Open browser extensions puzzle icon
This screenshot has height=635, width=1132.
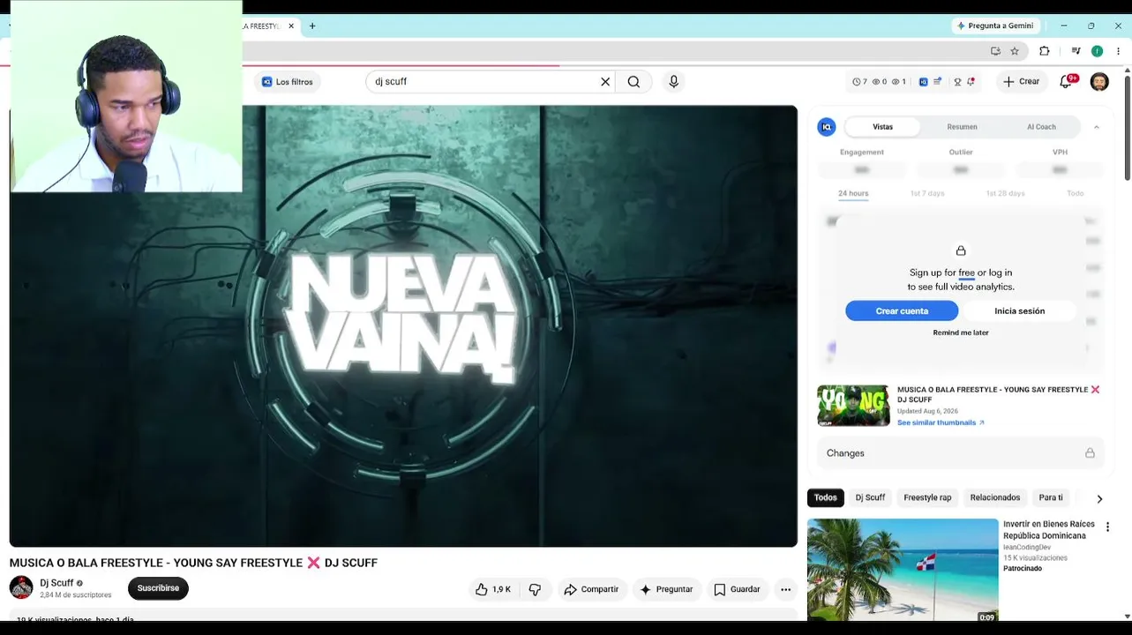[x=1045, y=51]
